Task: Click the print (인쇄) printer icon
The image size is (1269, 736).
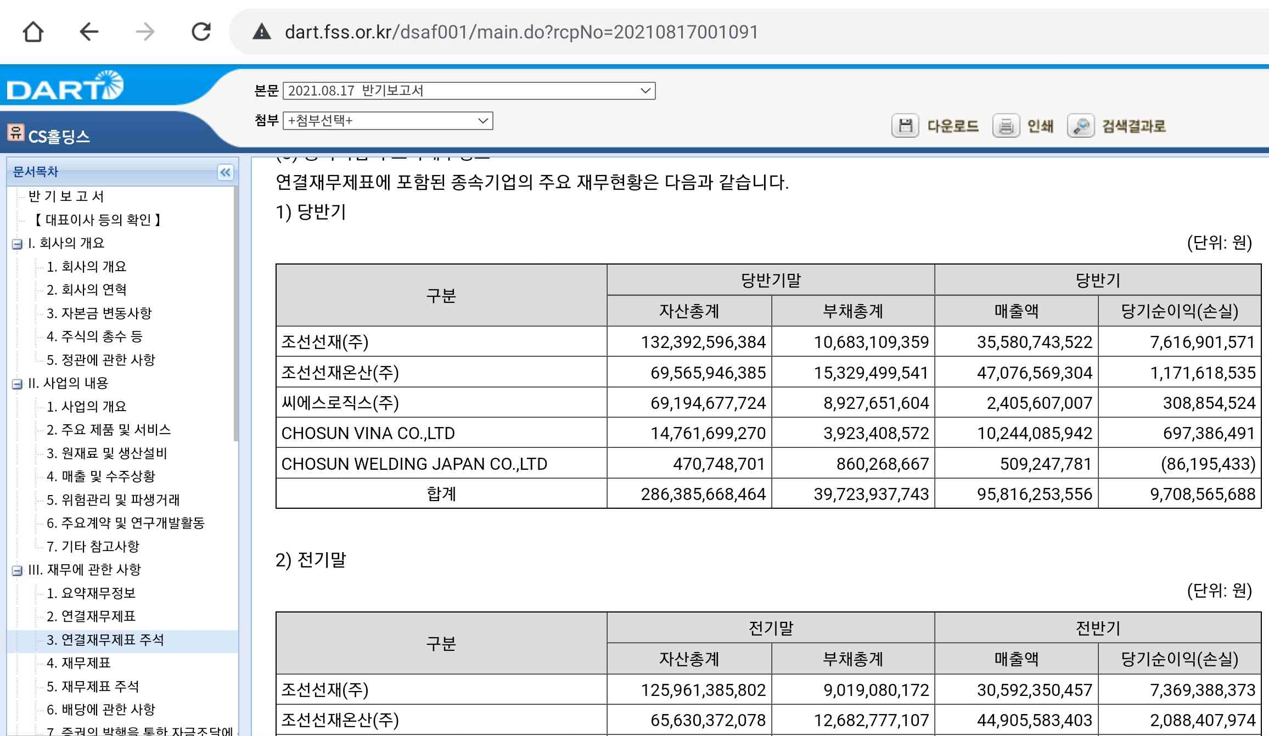Action: tap(1006, 126)
